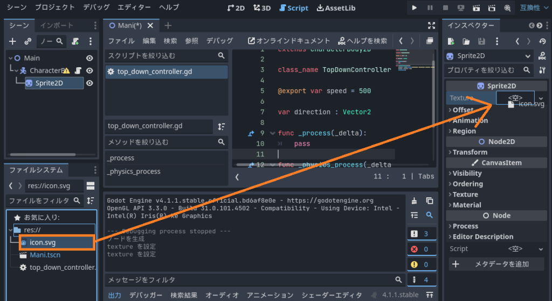This screenshot has width=552, height=301.
Task: Open the scene dock extra options menu
Action: [91, 41]
